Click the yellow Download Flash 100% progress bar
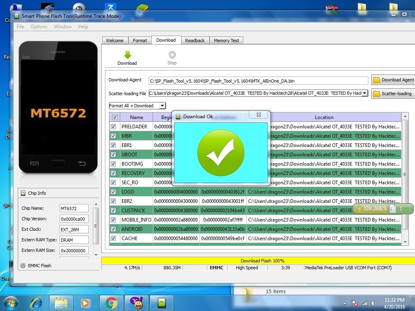The height and width of the screenshot is (311, 415). pos(262,261)
